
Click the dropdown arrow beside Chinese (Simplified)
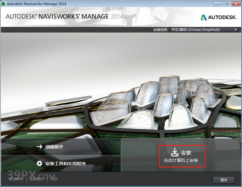[x=236, y=29]
